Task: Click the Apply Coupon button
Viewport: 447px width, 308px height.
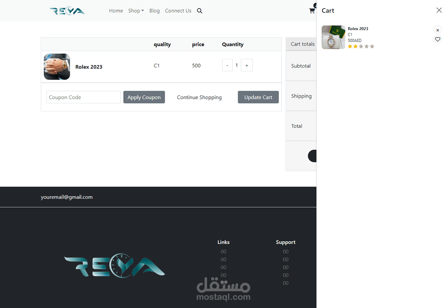Action: (144, 97)
